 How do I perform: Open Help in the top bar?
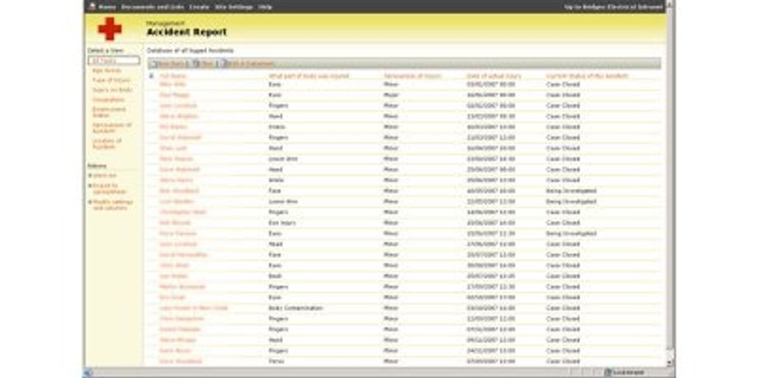point(265,7)
